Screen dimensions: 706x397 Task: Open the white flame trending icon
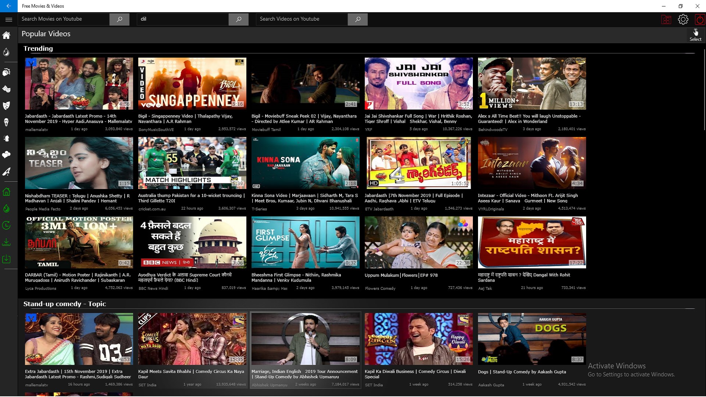coord(6,52)
